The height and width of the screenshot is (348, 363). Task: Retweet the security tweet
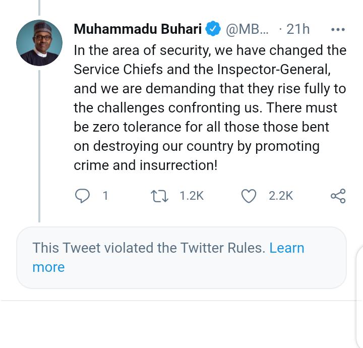coord(160,196)
